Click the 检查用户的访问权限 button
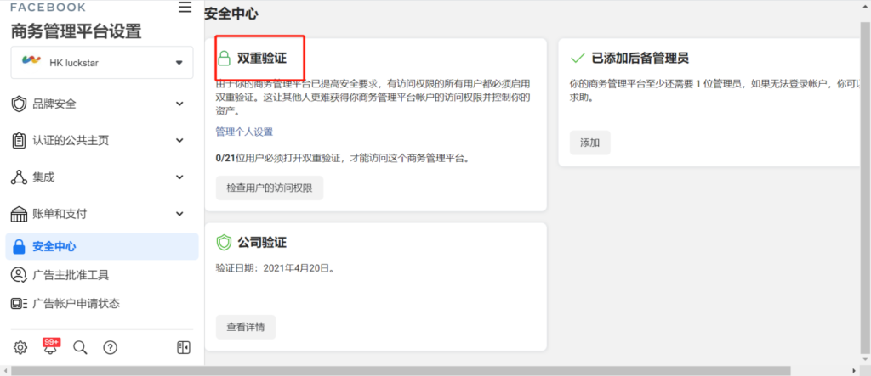 pos(270,188)
